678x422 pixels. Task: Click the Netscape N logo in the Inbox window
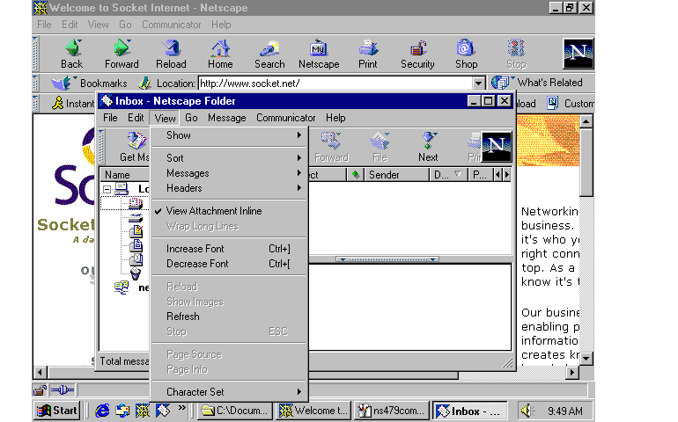tap(497, 147)
